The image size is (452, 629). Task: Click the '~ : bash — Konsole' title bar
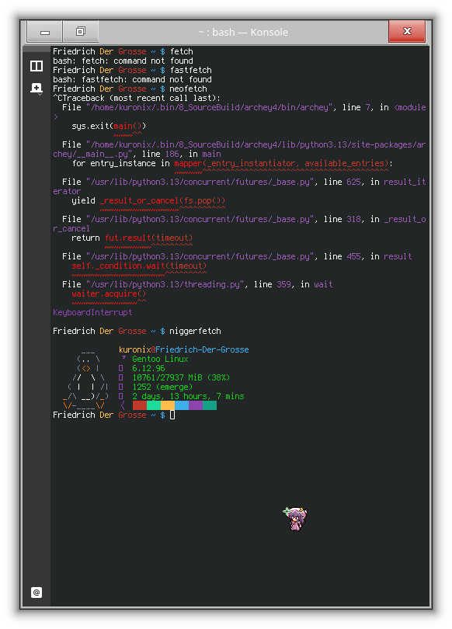tap(243, 32)
